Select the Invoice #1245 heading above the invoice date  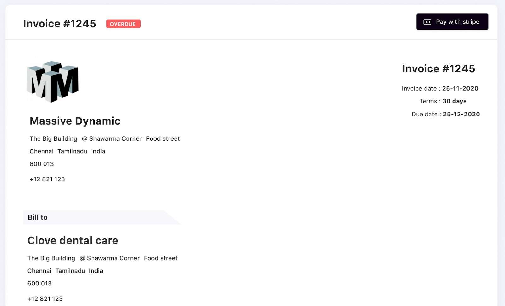click(x=438, y=68)
